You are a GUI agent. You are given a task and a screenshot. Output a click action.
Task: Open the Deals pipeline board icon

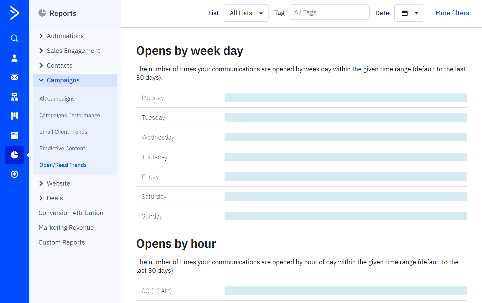[x=14, y=116]
